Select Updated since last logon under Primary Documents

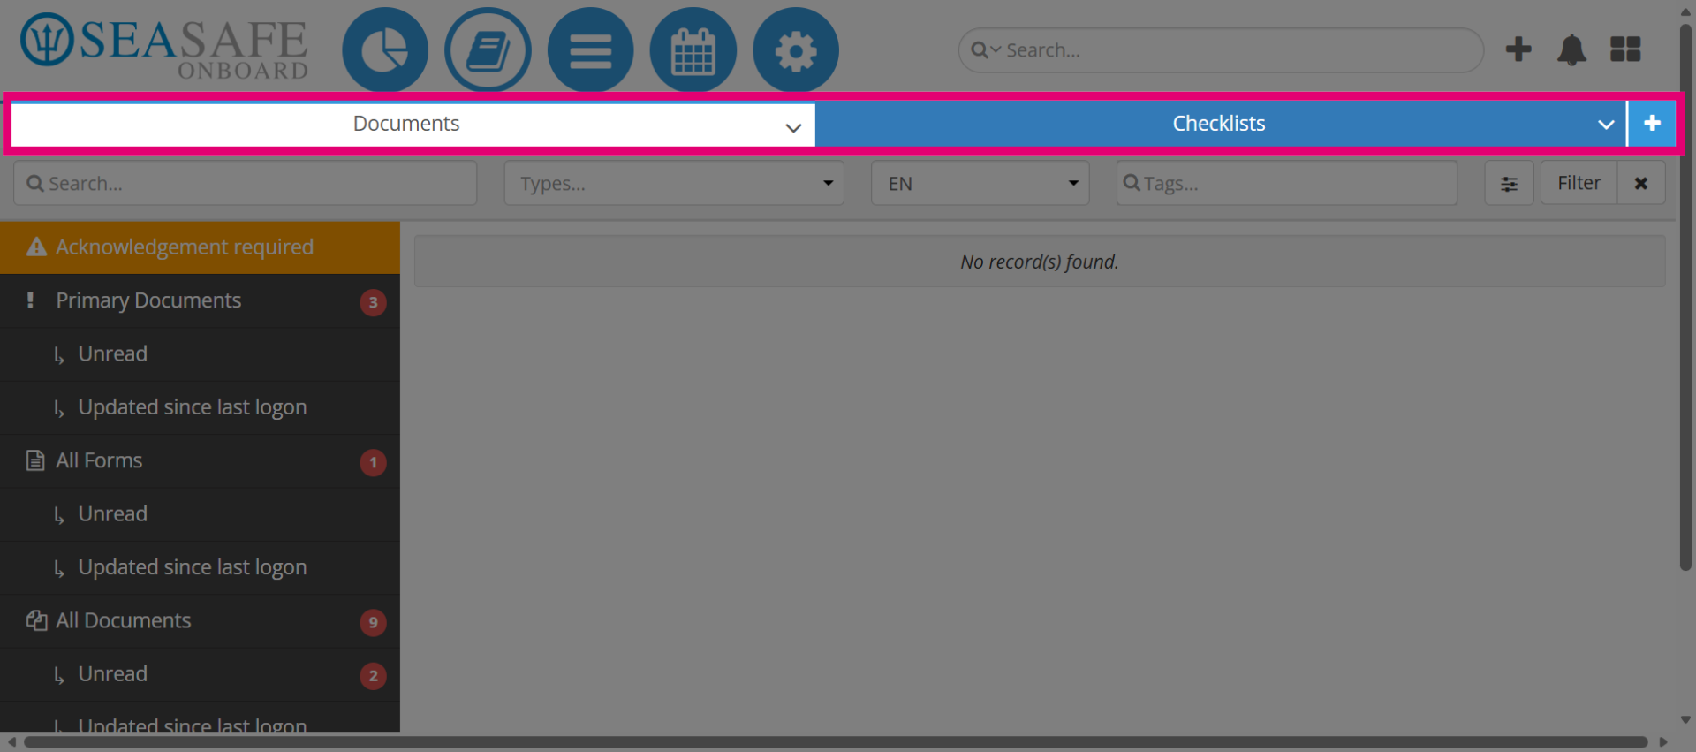pyautogui.click(x=200, y=407)
